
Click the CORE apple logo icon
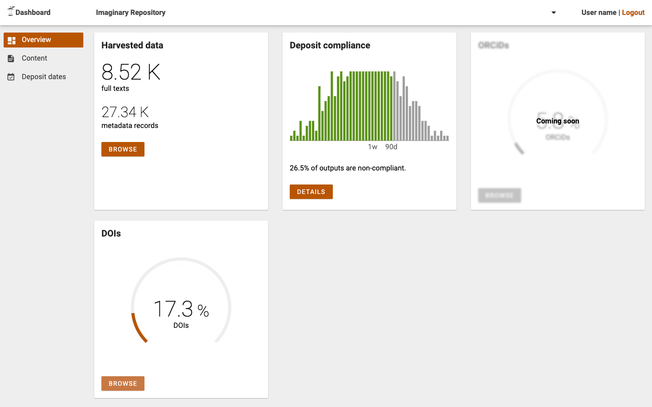point(10,11)
